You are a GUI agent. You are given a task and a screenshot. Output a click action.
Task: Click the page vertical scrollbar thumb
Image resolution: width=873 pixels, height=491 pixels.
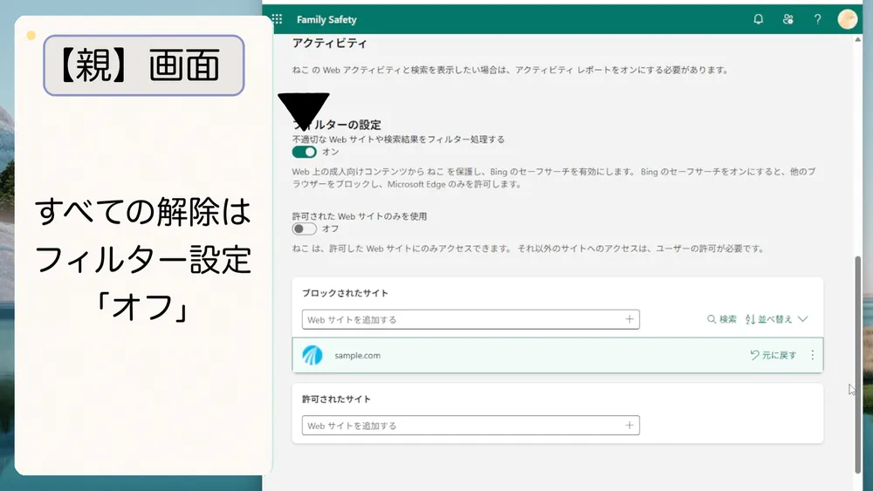pos(857,365)
